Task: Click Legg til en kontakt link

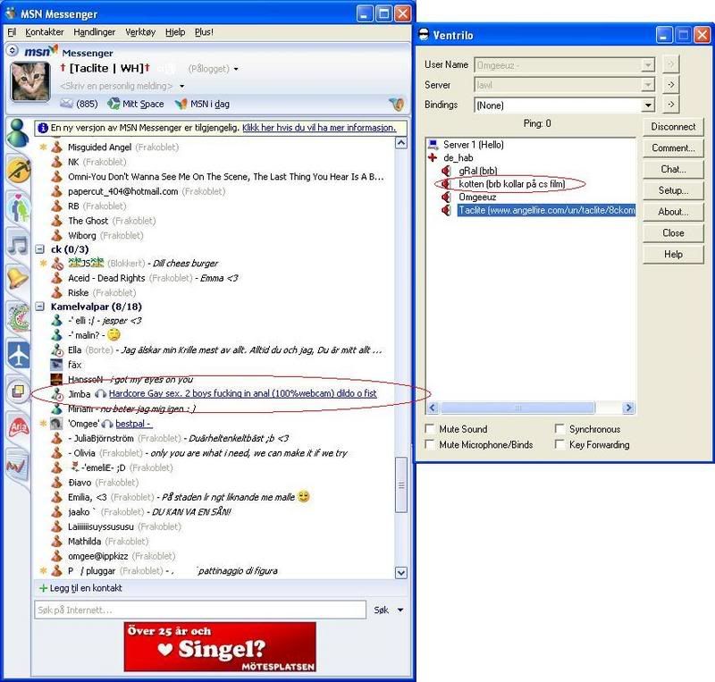Action: 86,588
